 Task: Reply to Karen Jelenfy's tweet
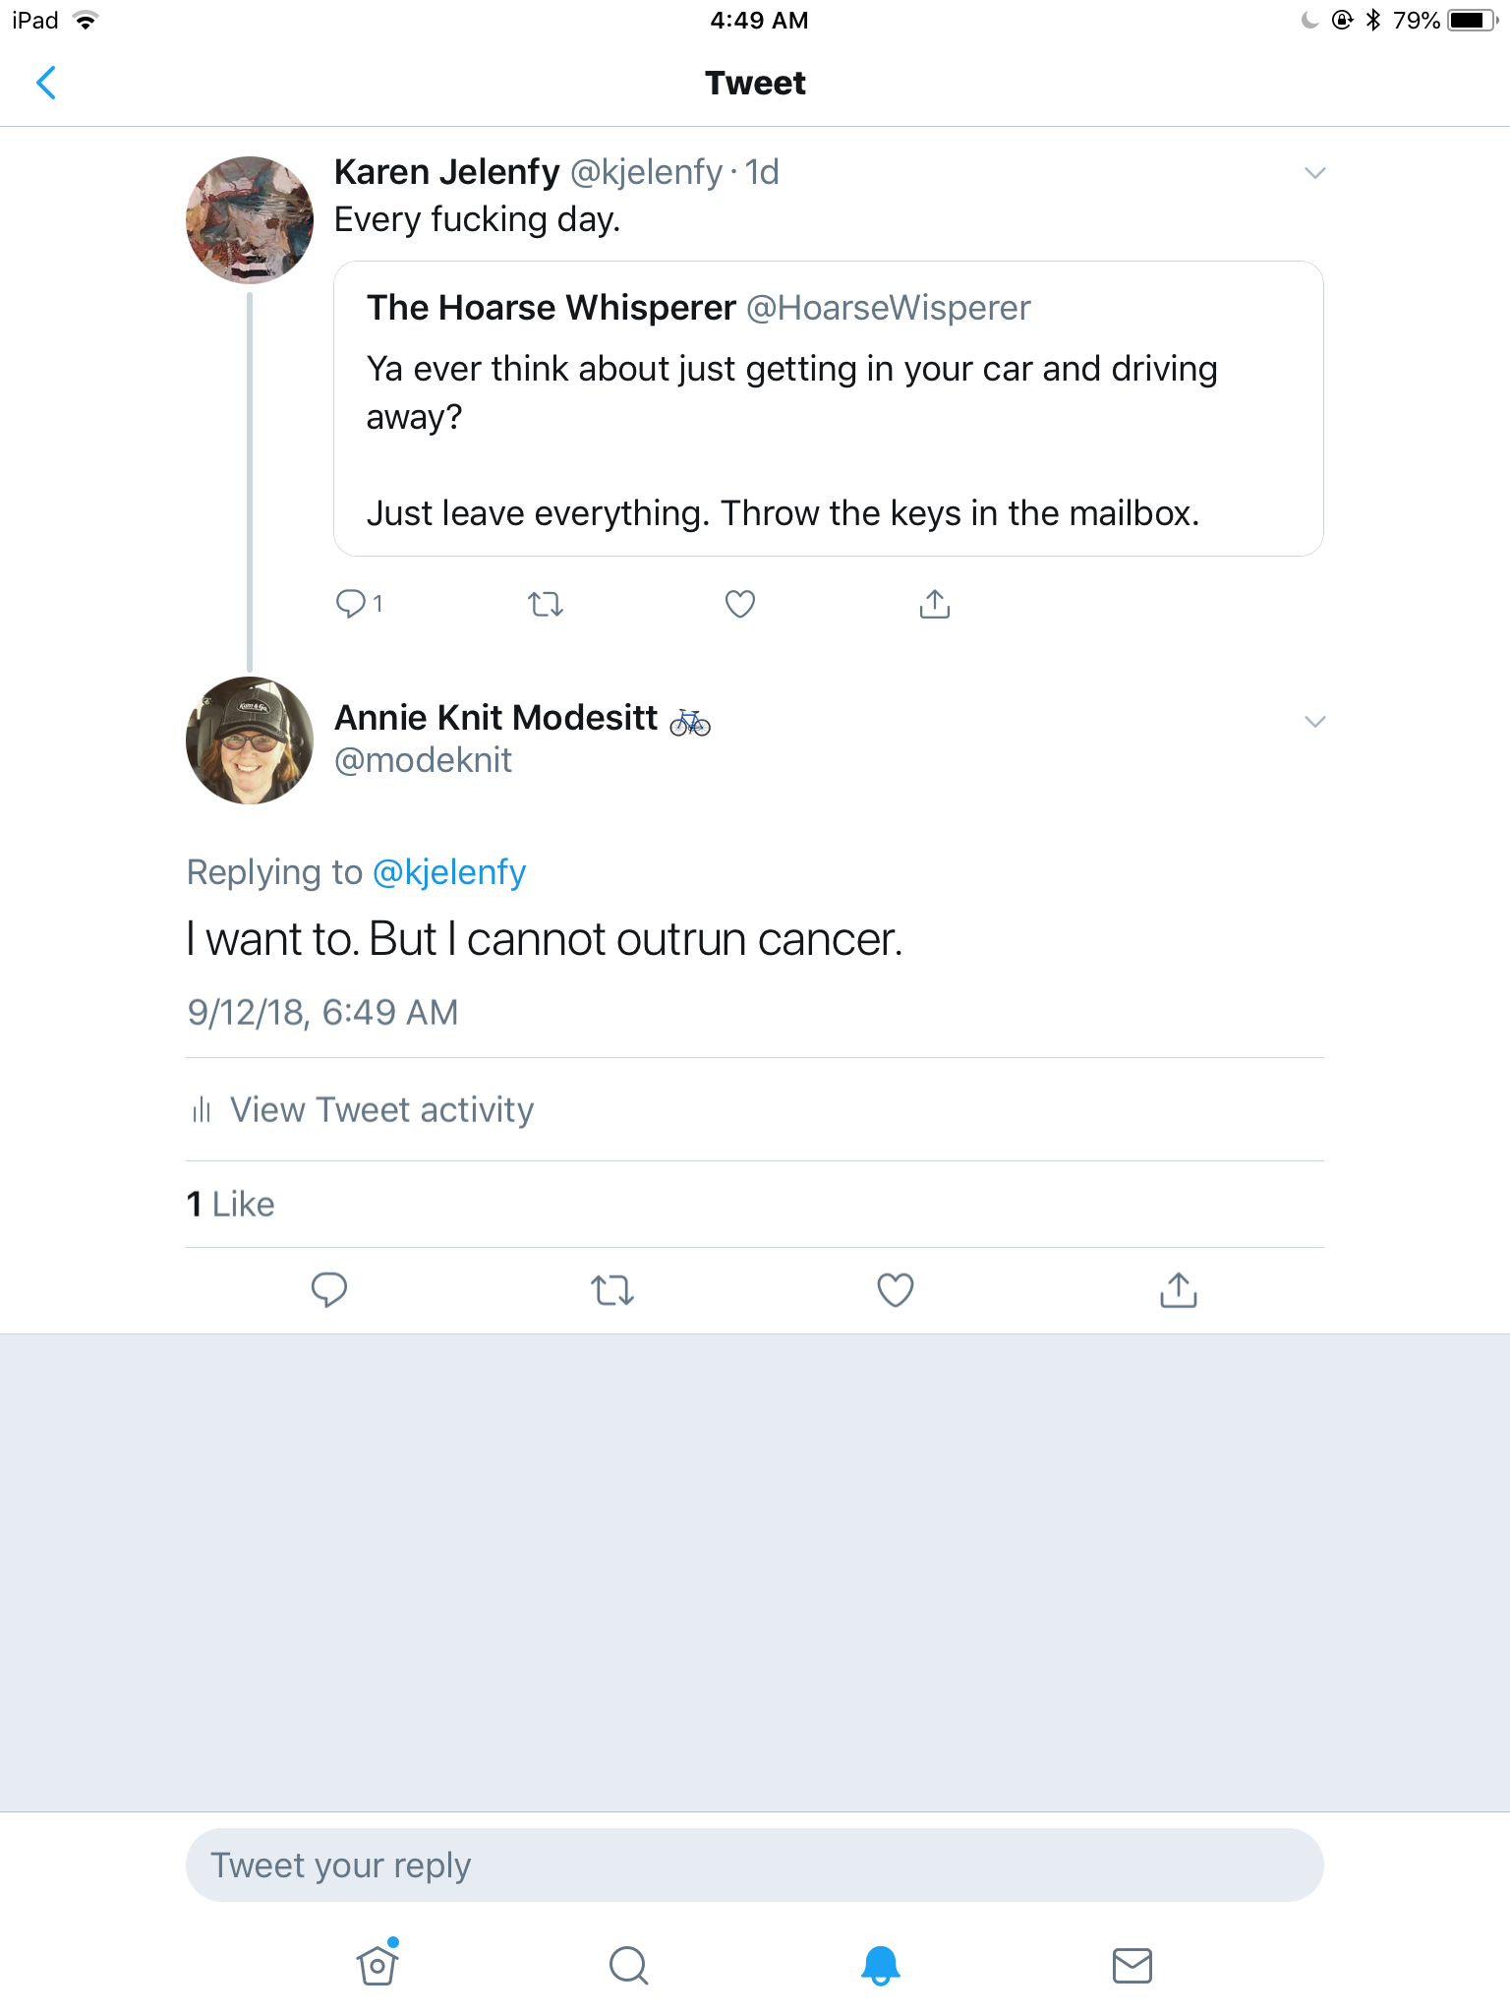[x=350, y=603]
